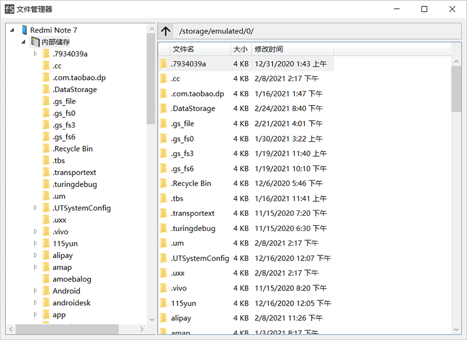
Task: Click the 内部储存 storage icon in tree
Action: 35,42
